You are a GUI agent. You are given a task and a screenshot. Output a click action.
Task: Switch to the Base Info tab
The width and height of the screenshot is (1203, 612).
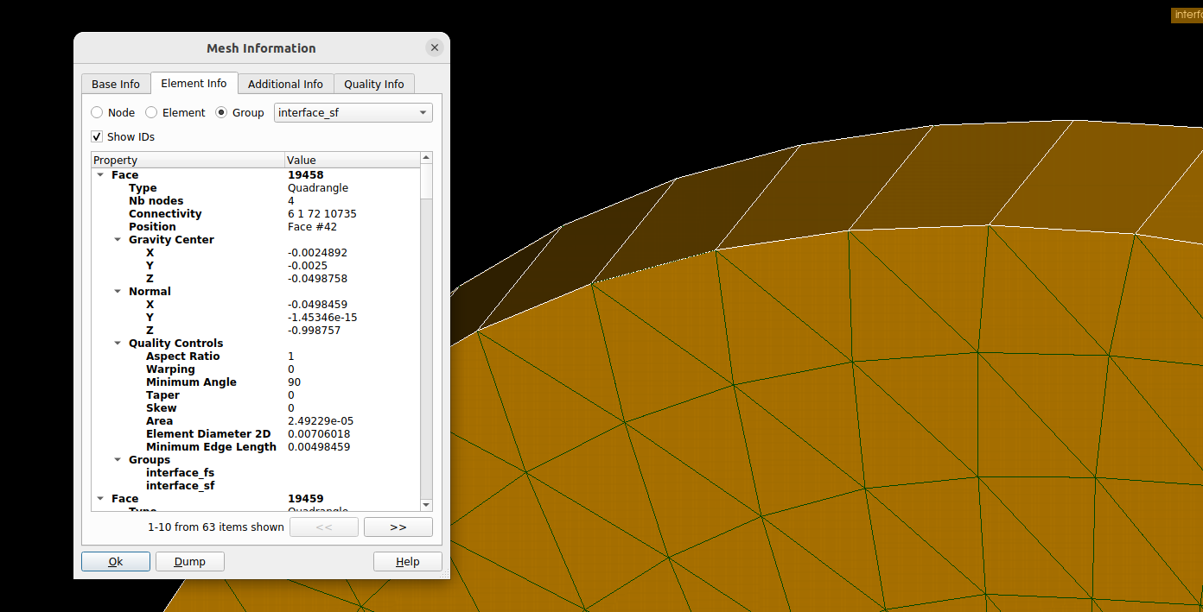point(116,84)
